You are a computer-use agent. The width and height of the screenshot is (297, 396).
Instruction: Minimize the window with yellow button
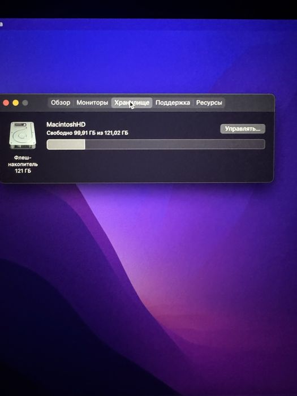16,103
